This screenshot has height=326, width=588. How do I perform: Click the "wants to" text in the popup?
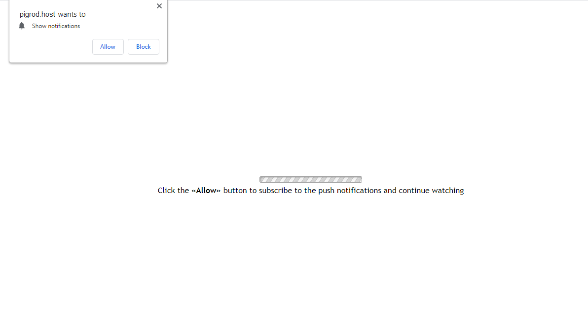click(72, 14)
